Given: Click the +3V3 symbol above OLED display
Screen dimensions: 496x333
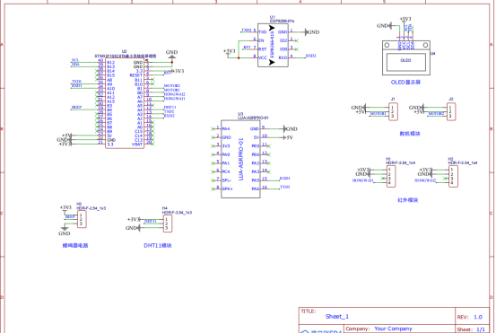Looking at the screenshot, I should [x=405, y=20].
